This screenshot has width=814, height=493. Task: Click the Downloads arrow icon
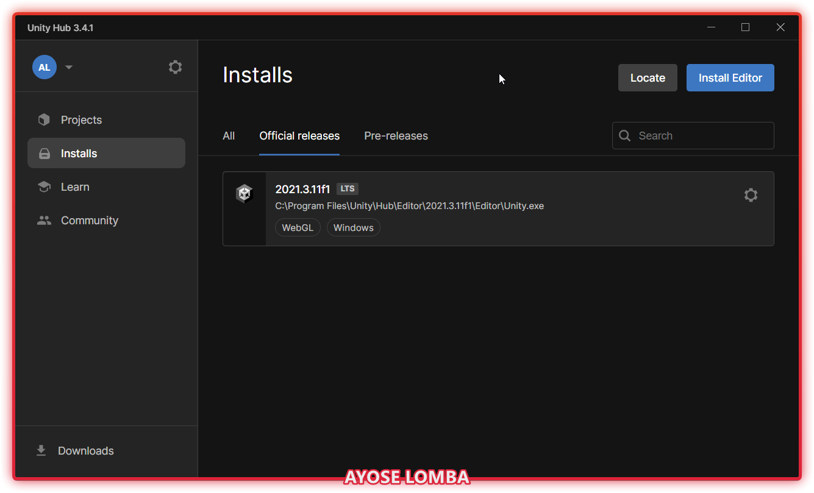pos(41,451)
